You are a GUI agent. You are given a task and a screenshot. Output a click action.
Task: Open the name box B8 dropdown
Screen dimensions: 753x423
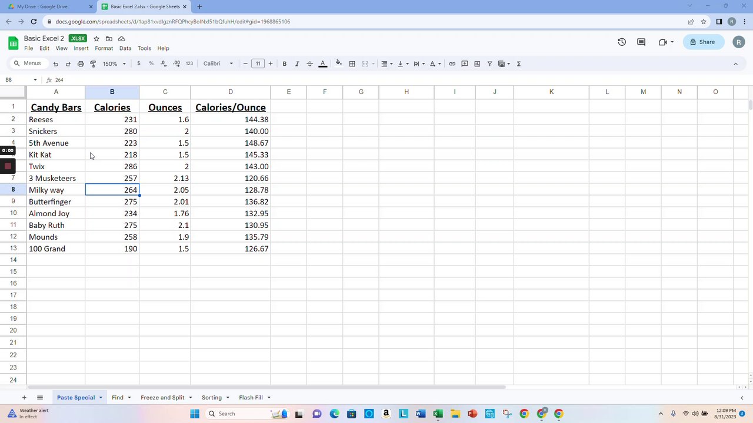click(35, 80)
